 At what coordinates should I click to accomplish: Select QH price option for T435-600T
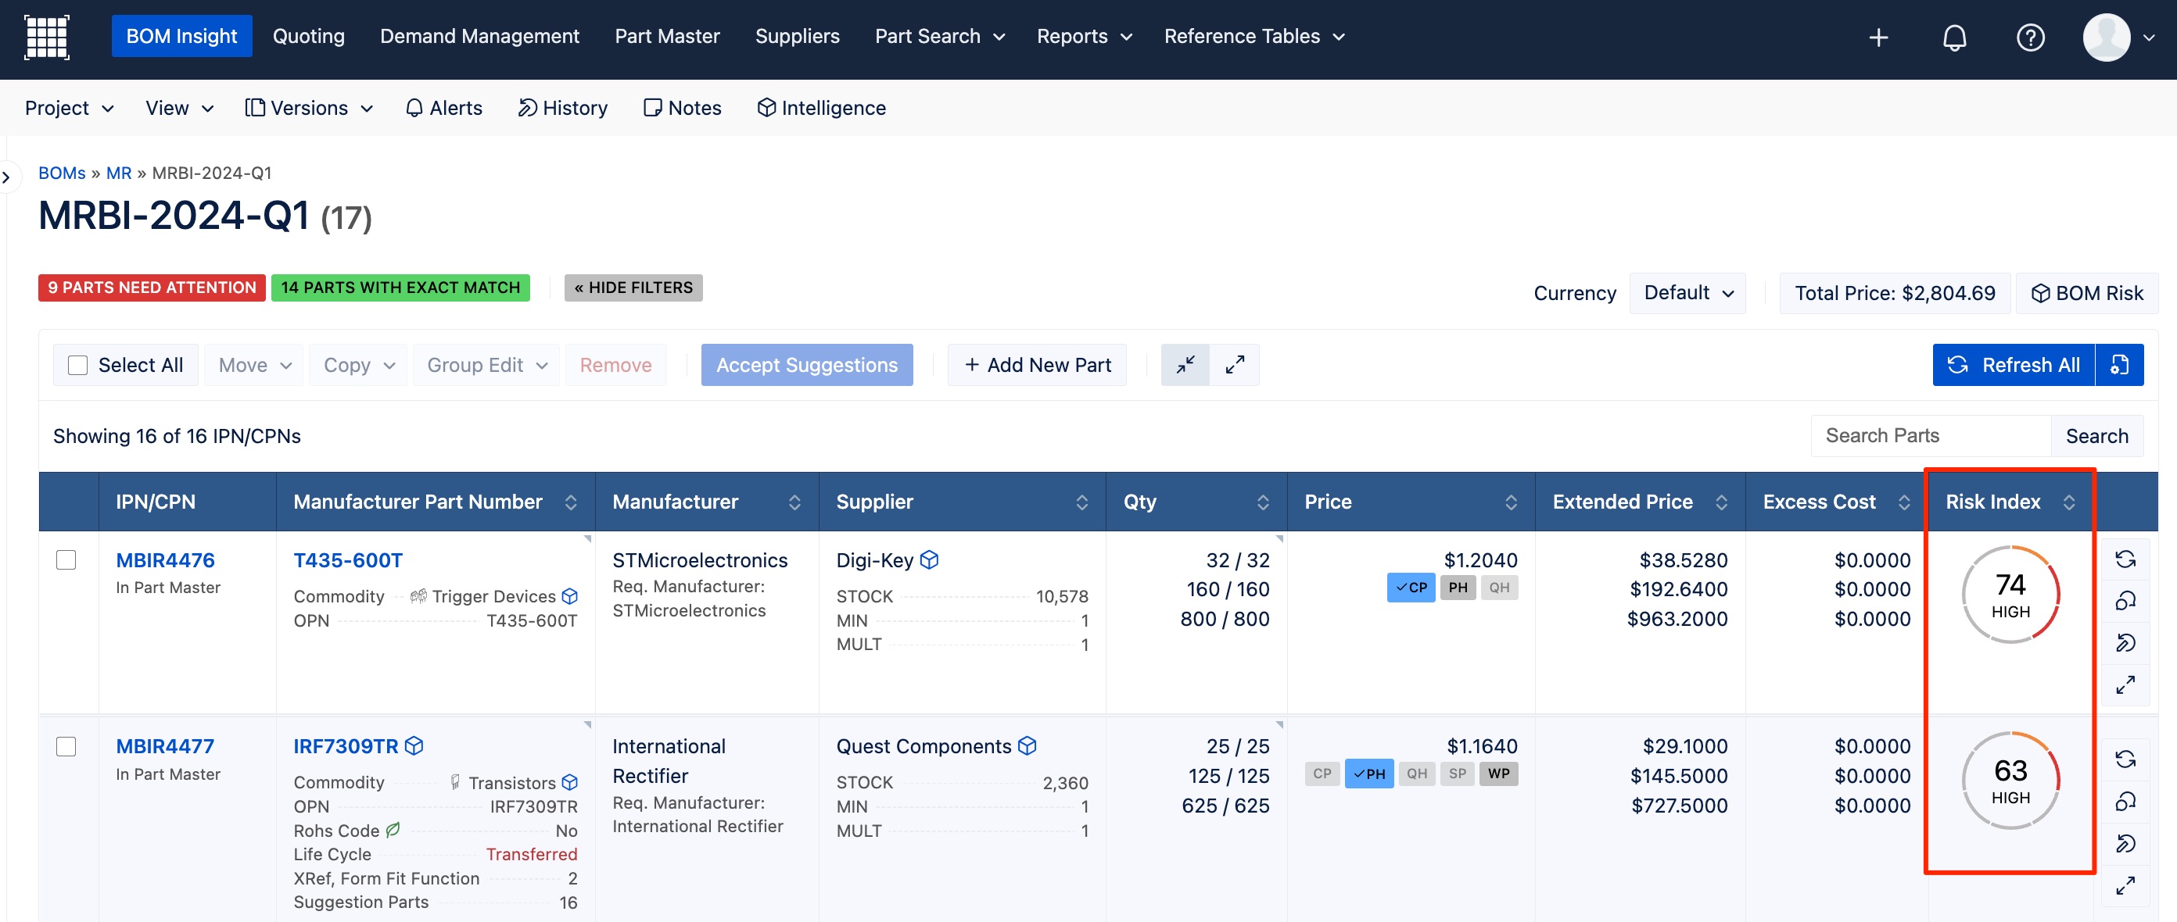click(x=1499, y=588)
